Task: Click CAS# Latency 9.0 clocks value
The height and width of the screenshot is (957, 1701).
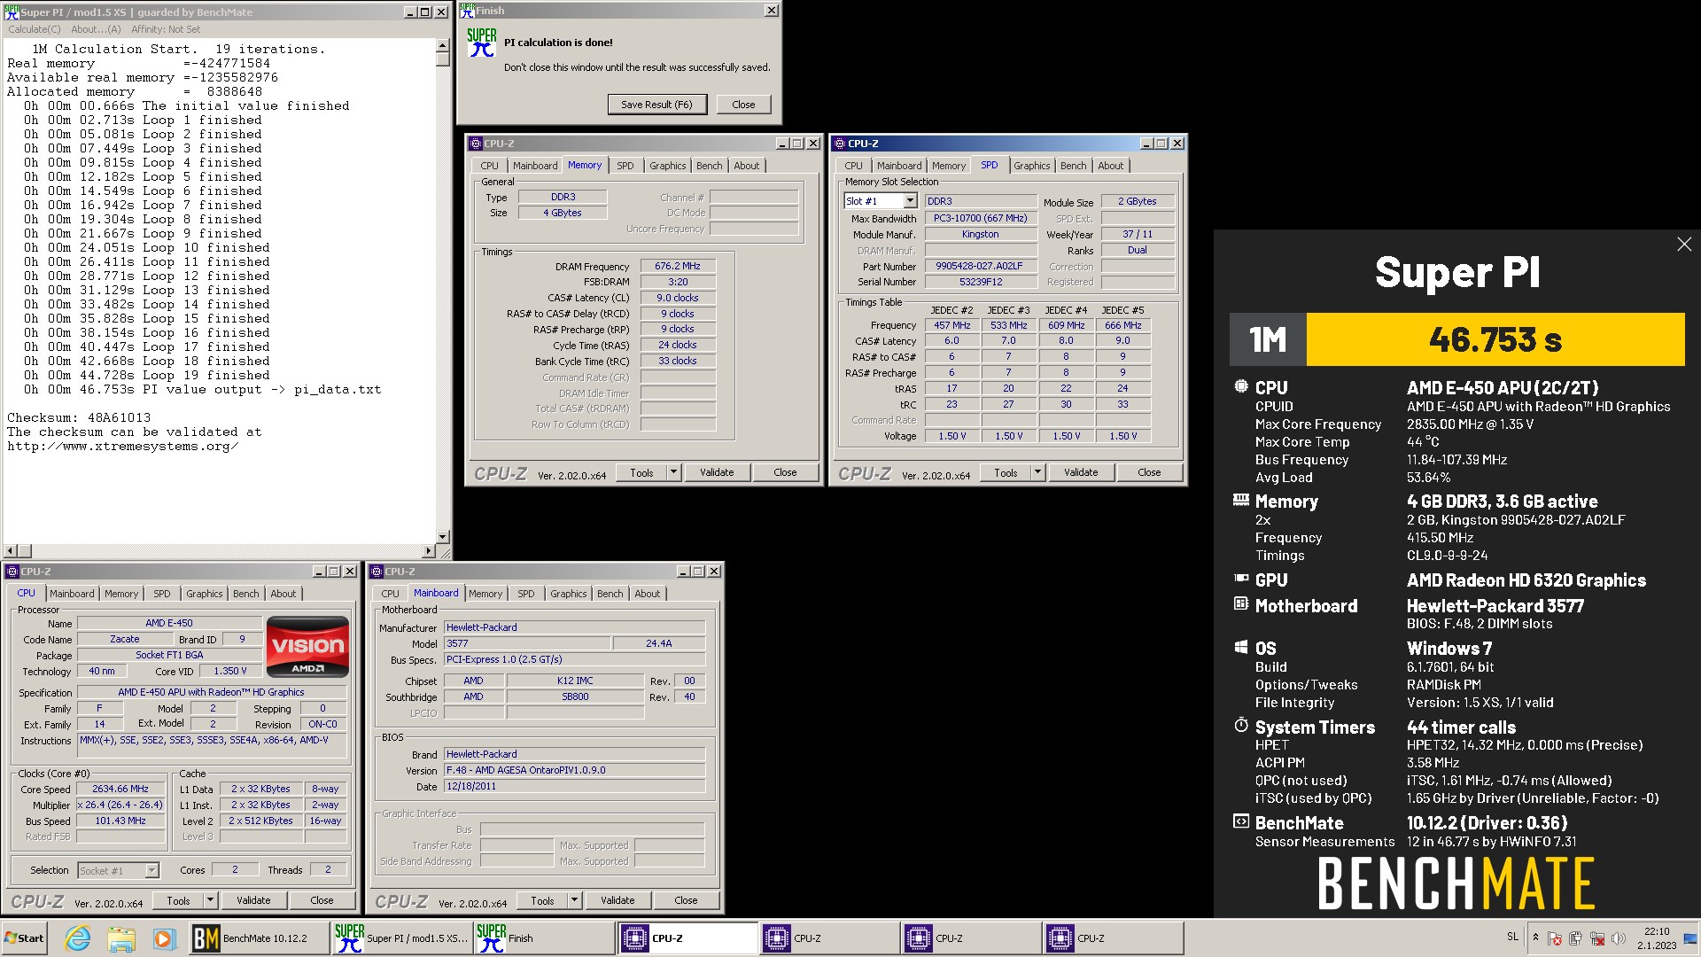Action: click(x=678, y=298)
